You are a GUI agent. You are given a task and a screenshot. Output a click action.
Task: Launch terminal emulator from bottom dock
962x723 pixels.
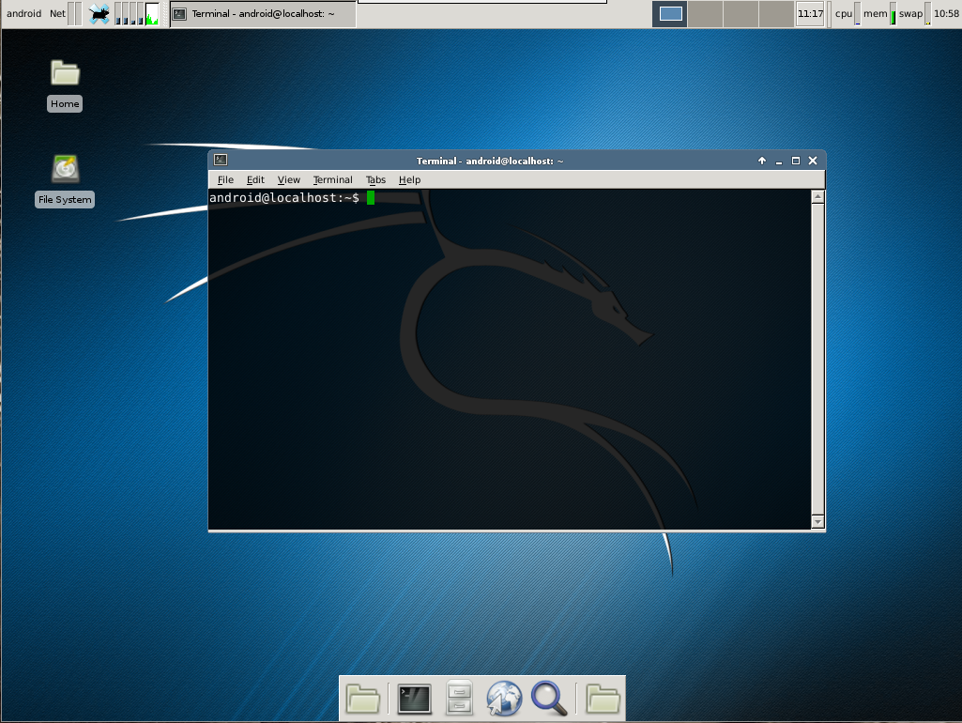coord(414,699)
